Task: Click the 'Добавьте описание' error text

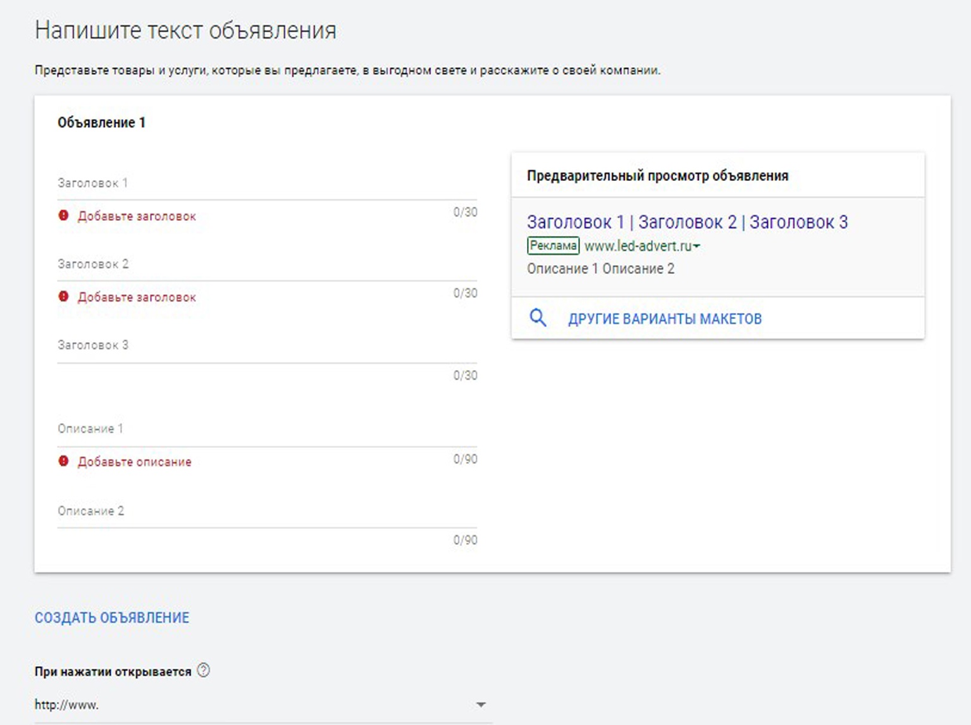Action: click(135, 462)
